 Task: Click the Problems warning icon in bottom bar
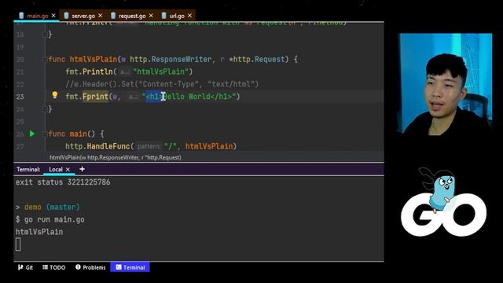coord(78,267)
